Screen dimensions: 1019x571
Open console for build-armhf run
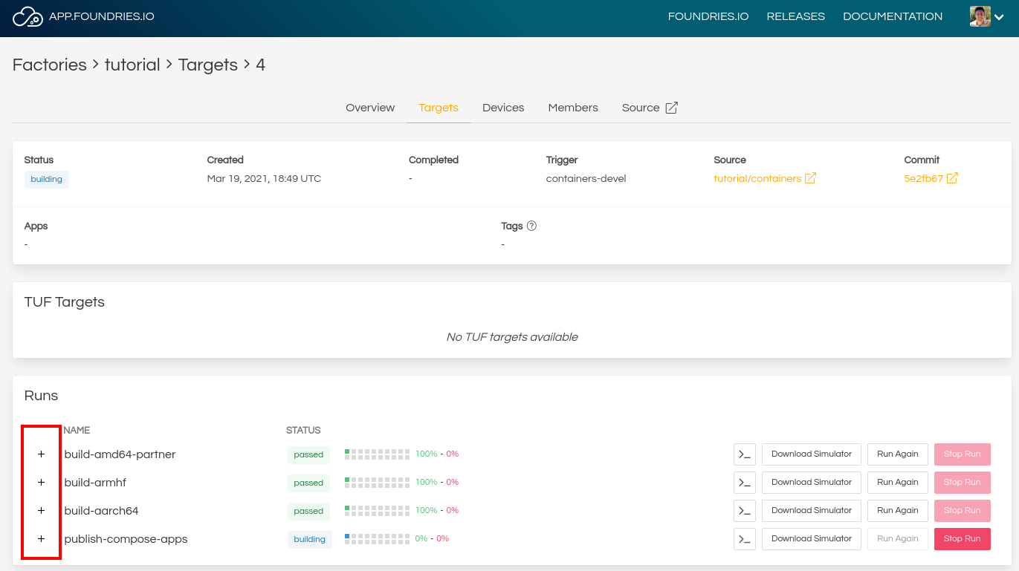(x=745, y=483)
